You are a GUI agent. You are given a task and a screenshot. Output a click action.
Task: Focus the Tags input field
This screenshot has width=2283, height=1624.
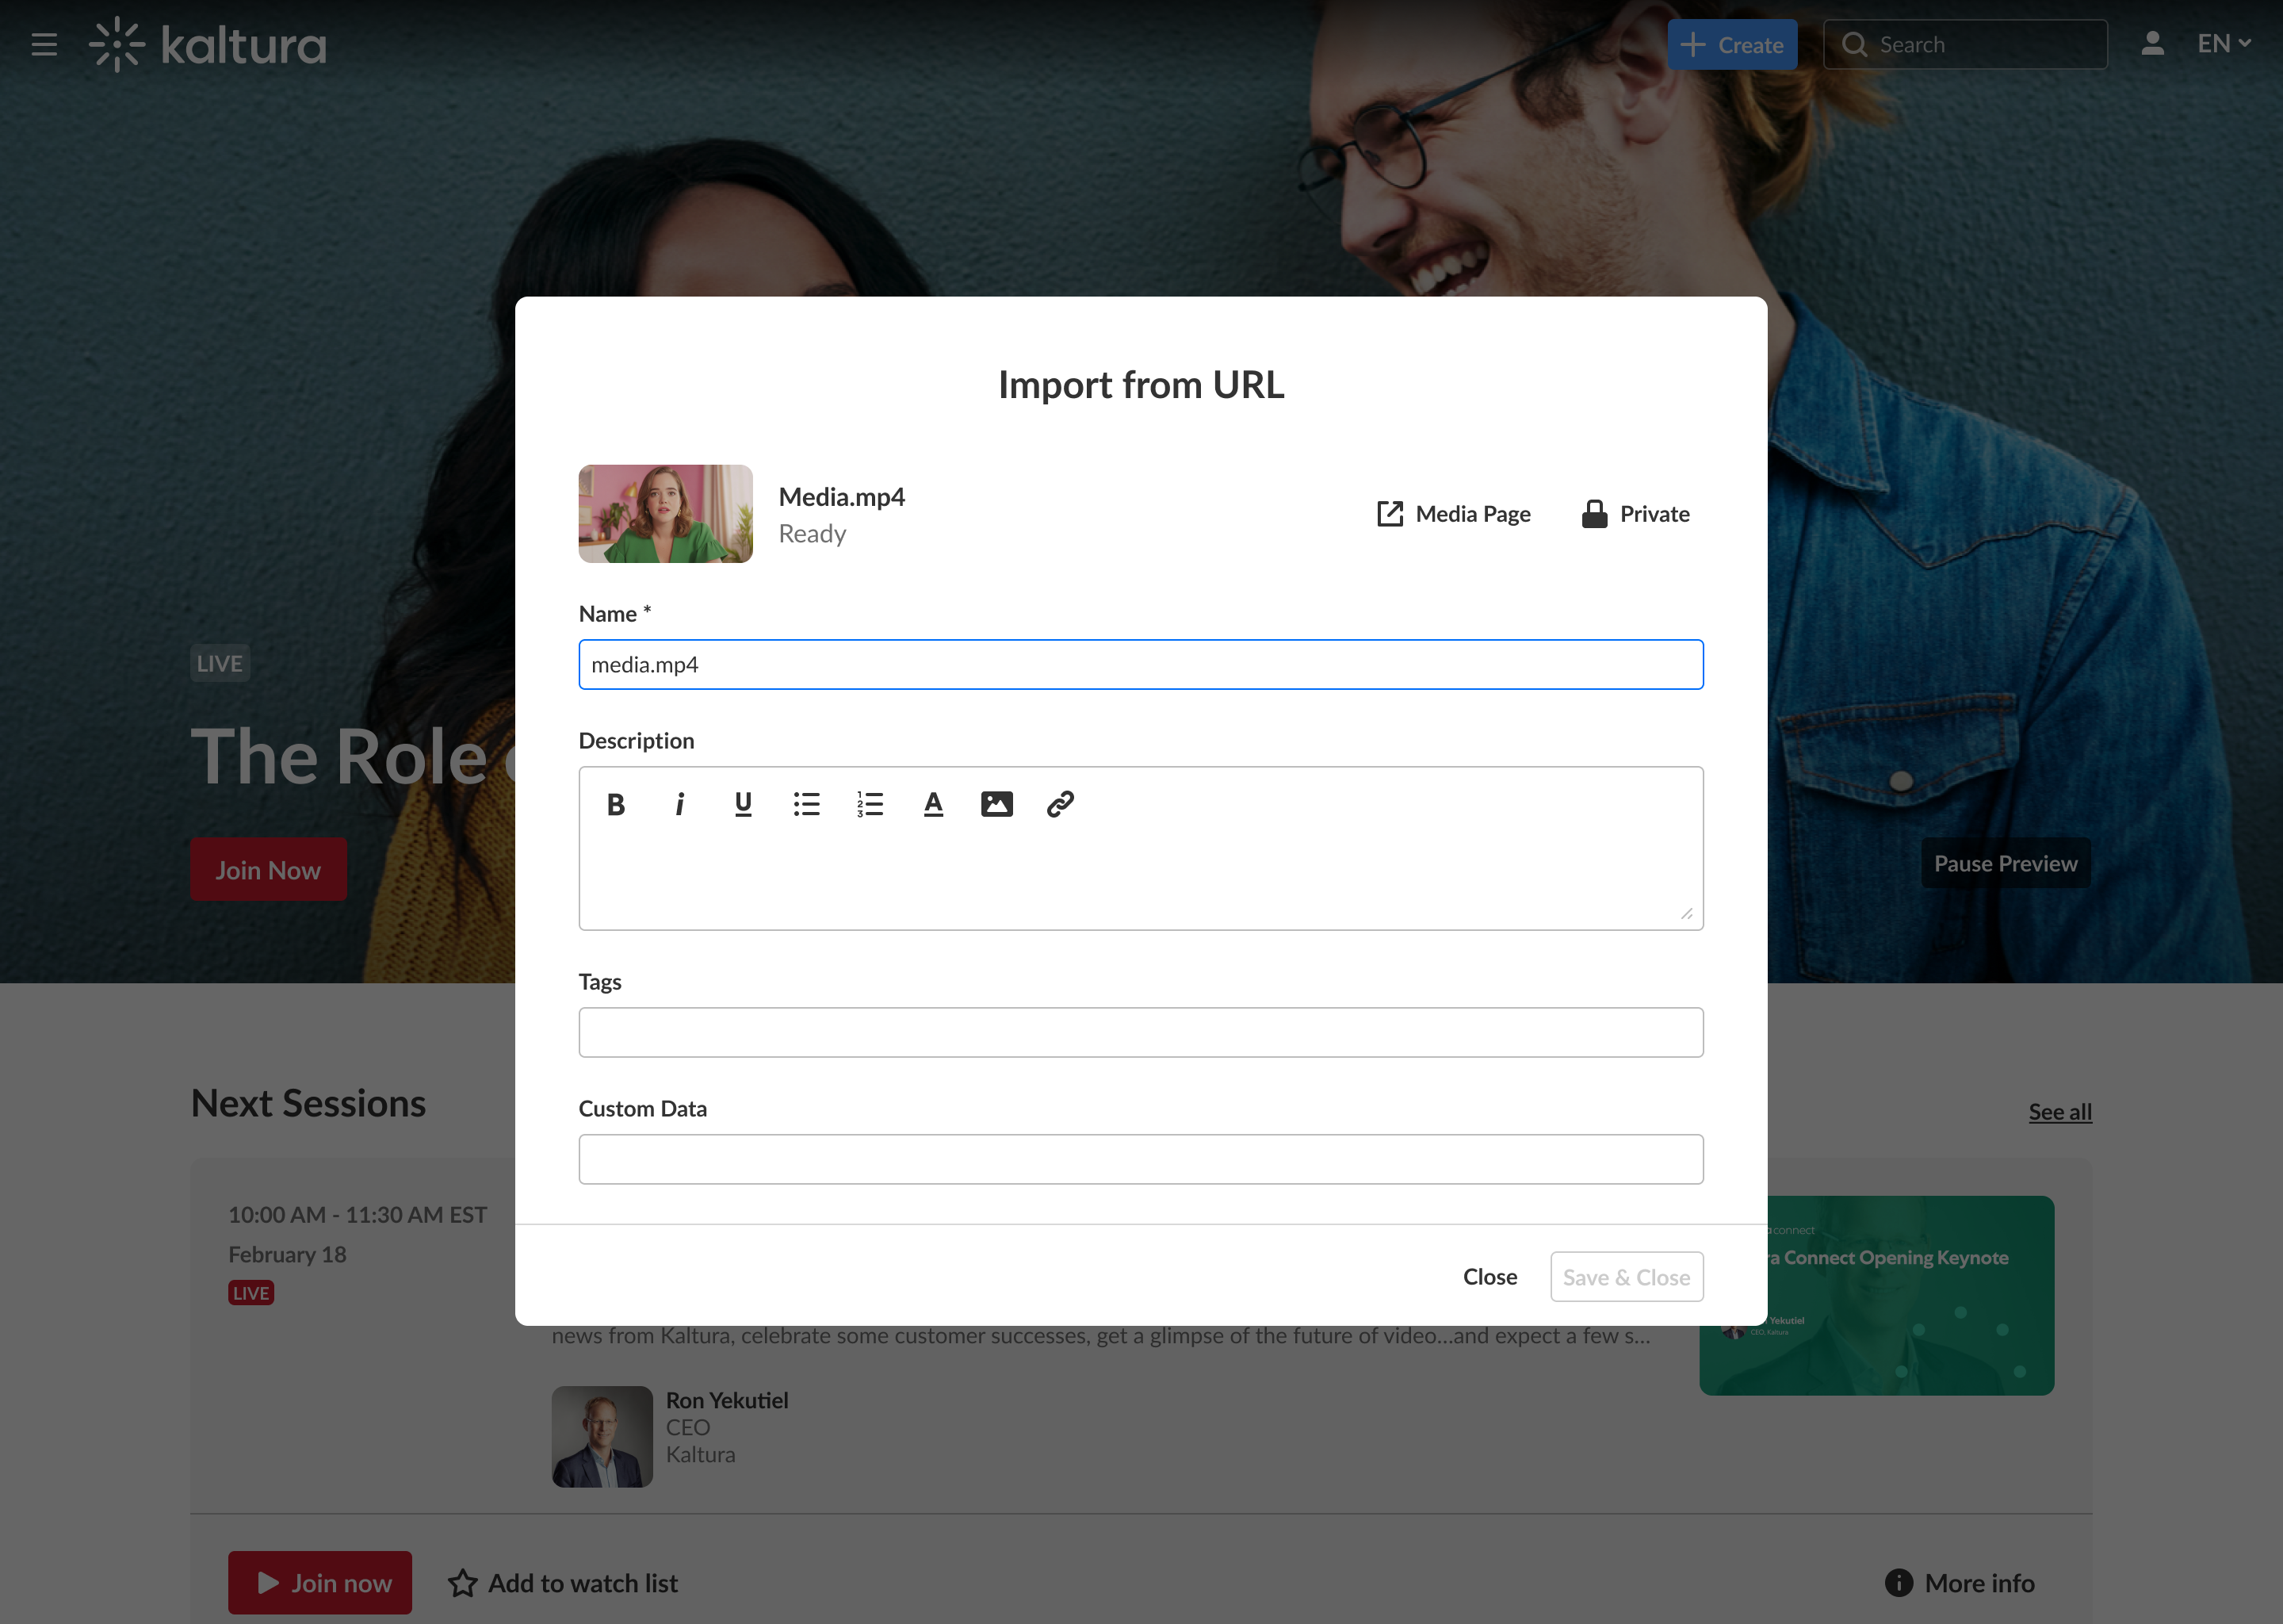[1141, 1032]
